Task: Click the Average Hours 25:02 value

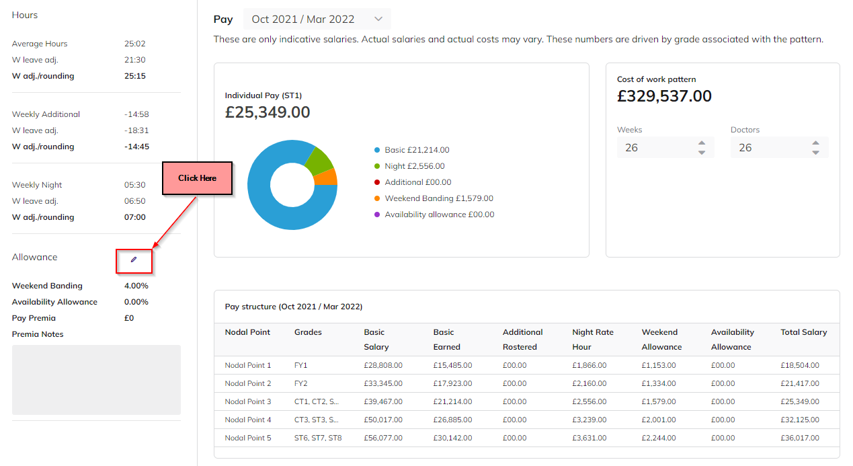Action: [x=135, y=44]
